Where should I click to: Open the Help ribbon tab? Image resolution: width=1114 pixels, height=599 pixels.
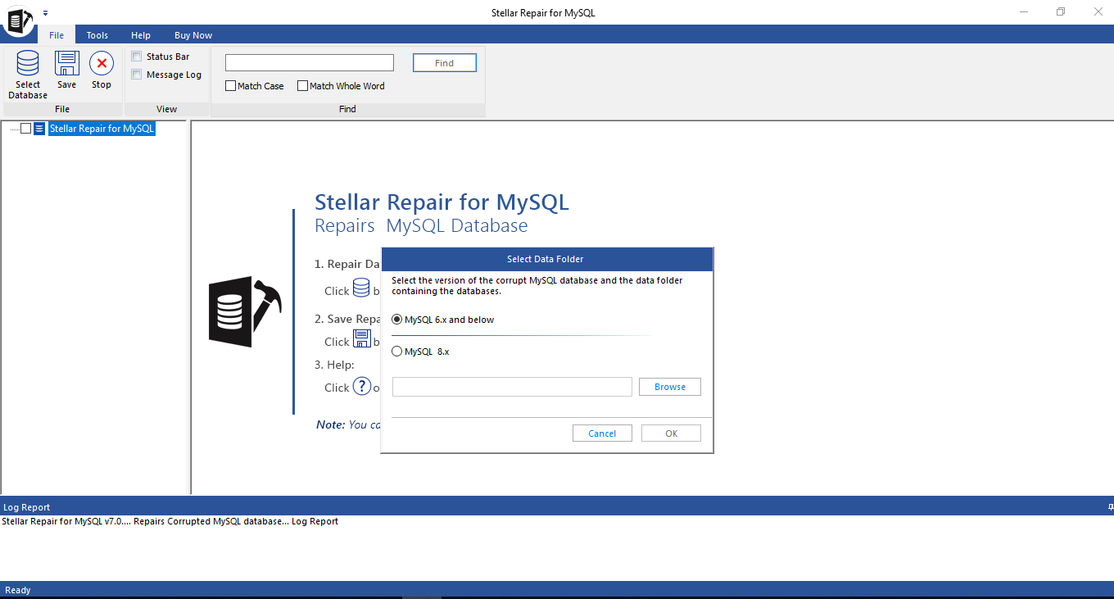coord(141,35)
